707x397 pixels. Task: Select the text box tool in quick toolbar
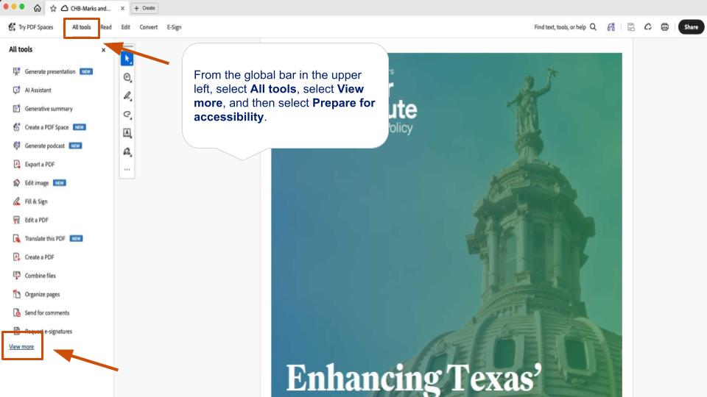point(127,133)
